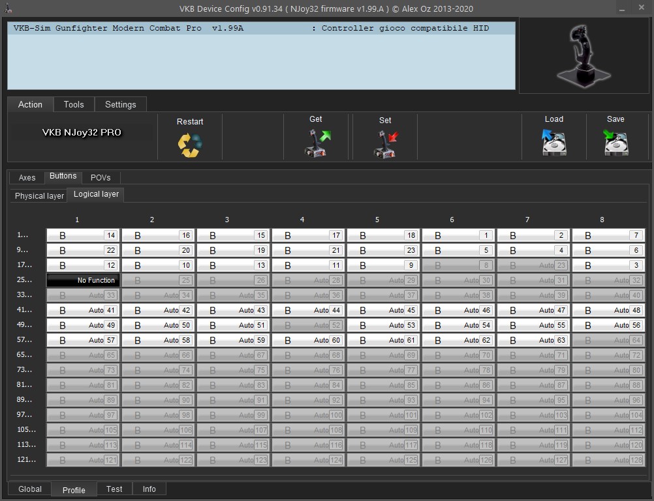Select the Profile tab at the bottom

74,490
